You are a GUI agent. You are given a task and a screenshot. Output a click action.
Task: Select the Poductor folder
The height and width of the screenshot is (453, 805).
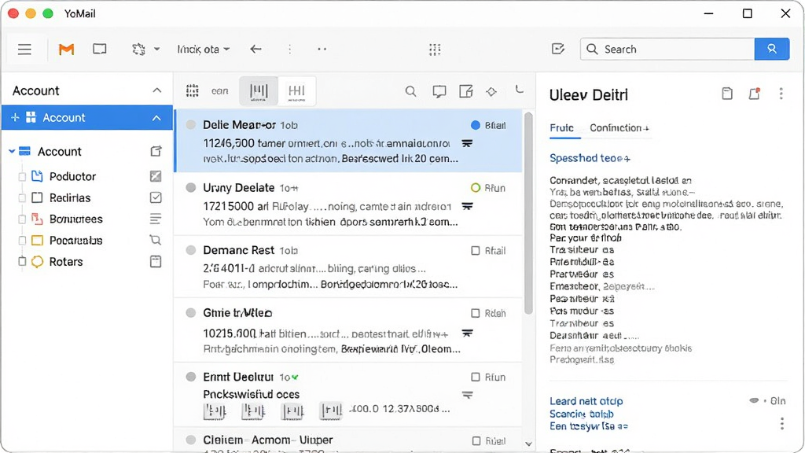(x=72, y=176)
